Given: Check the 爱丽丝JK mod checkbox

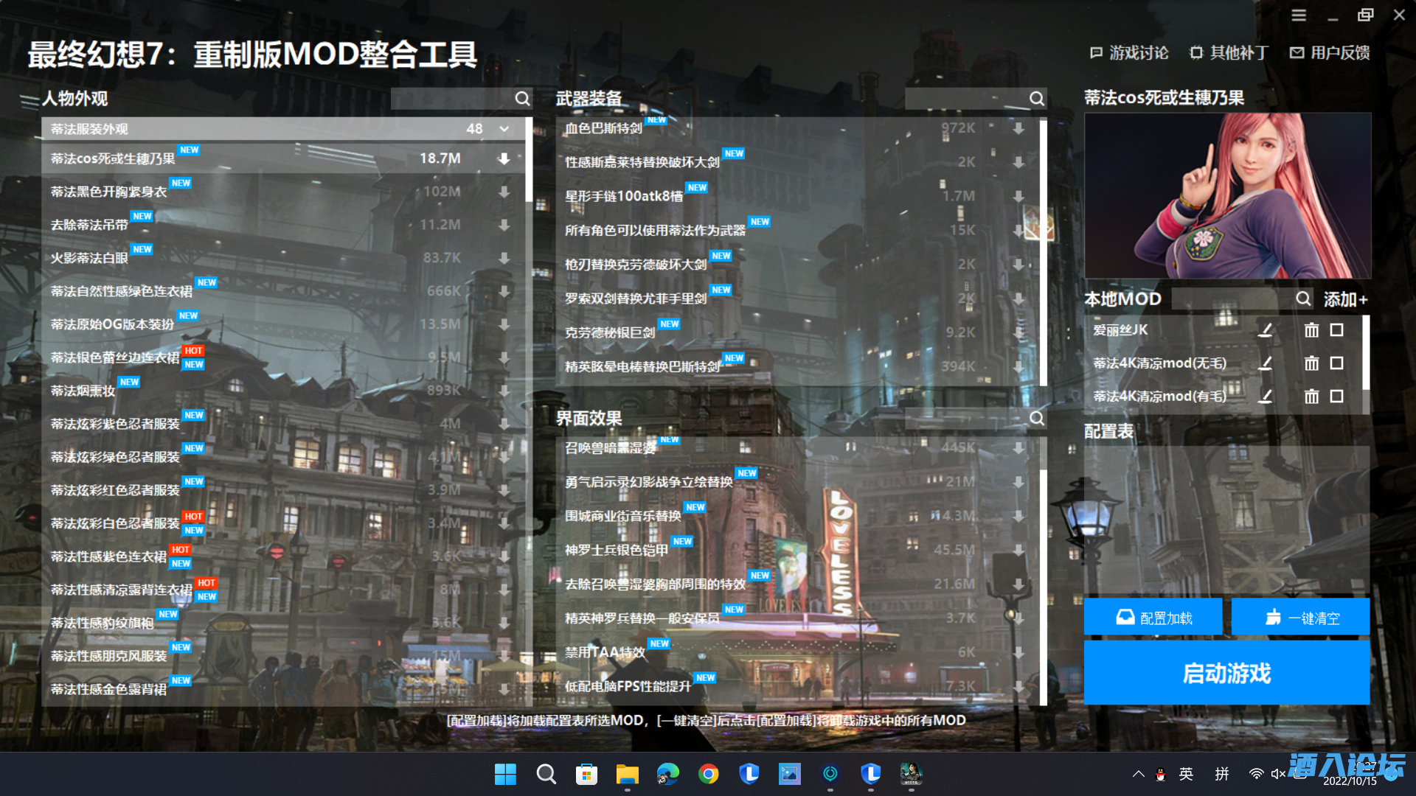Looking at the screenshot, I should [x=1336, y=330].
